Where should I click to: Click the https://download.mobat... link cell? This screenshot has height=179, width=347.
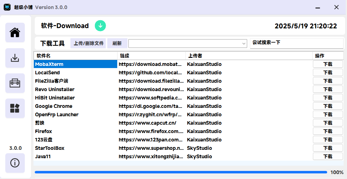[x=151, y=64]
